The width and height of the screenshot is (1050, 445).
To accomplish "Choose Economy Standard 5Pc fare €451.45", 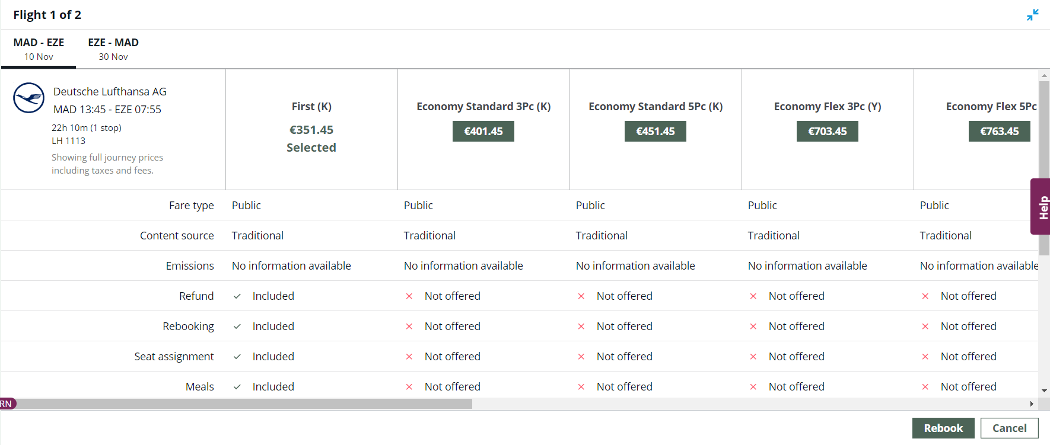I will pos(655,131).
